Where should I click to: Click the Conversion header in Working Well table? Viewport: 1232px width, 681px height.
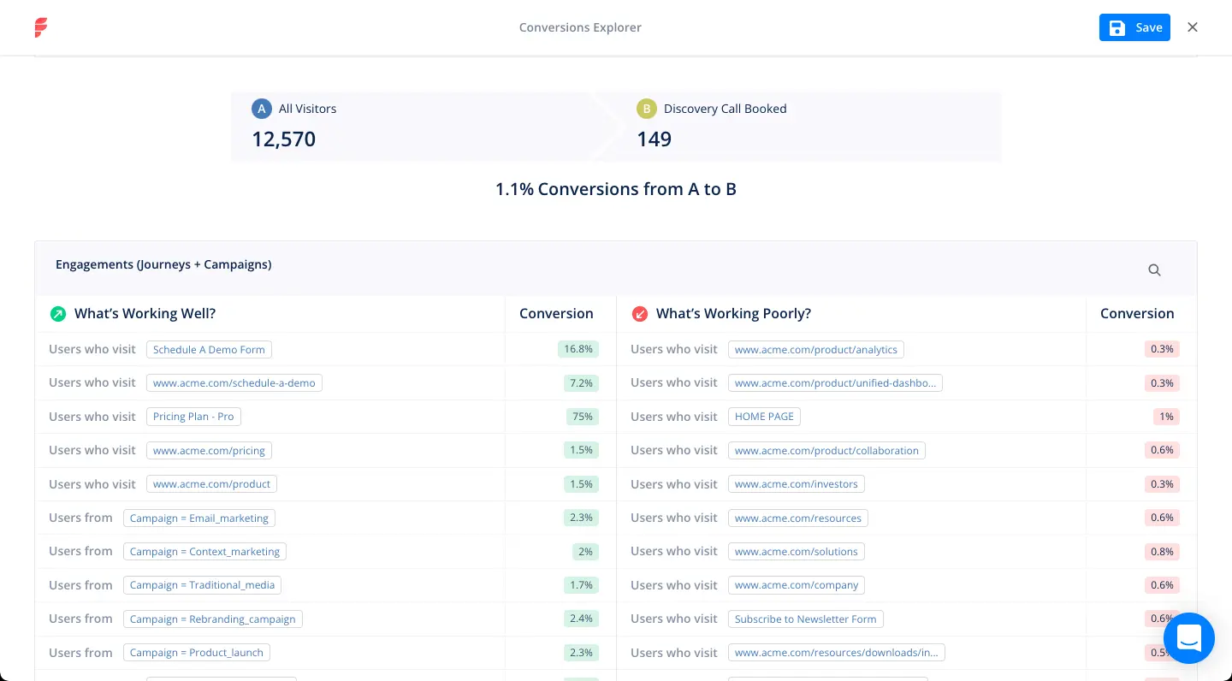click(556, 314)
